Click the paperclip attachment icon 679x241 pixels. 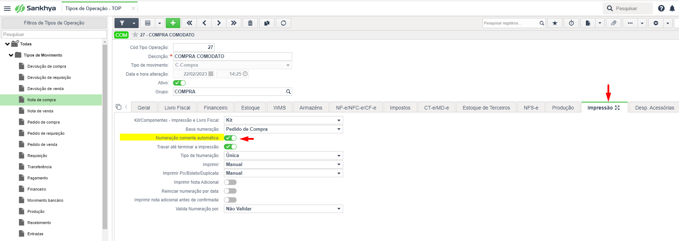point(613,23)
